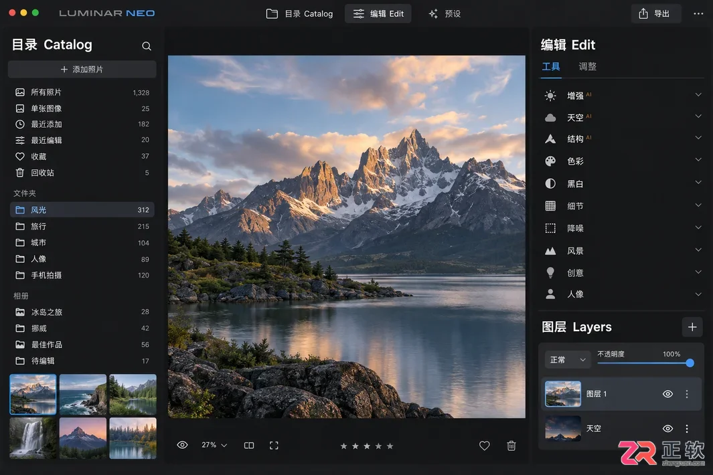The image size is (713, 475).
Task: Open the 人像 folder
Action: [x=82, y=259]
